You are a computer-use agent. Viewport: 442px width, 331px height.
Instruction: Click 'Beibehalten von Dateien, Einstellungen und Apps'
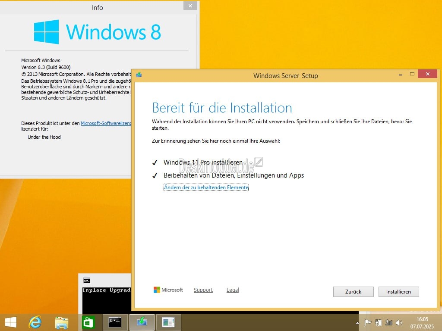pyautogui.click(x=234, y=175)
